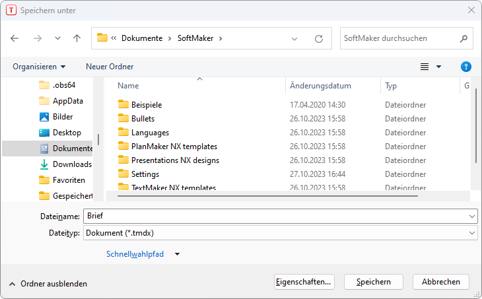Select PlanMaker NX templates folder
The height and width of the screenshot is (299, 482).
174,147
